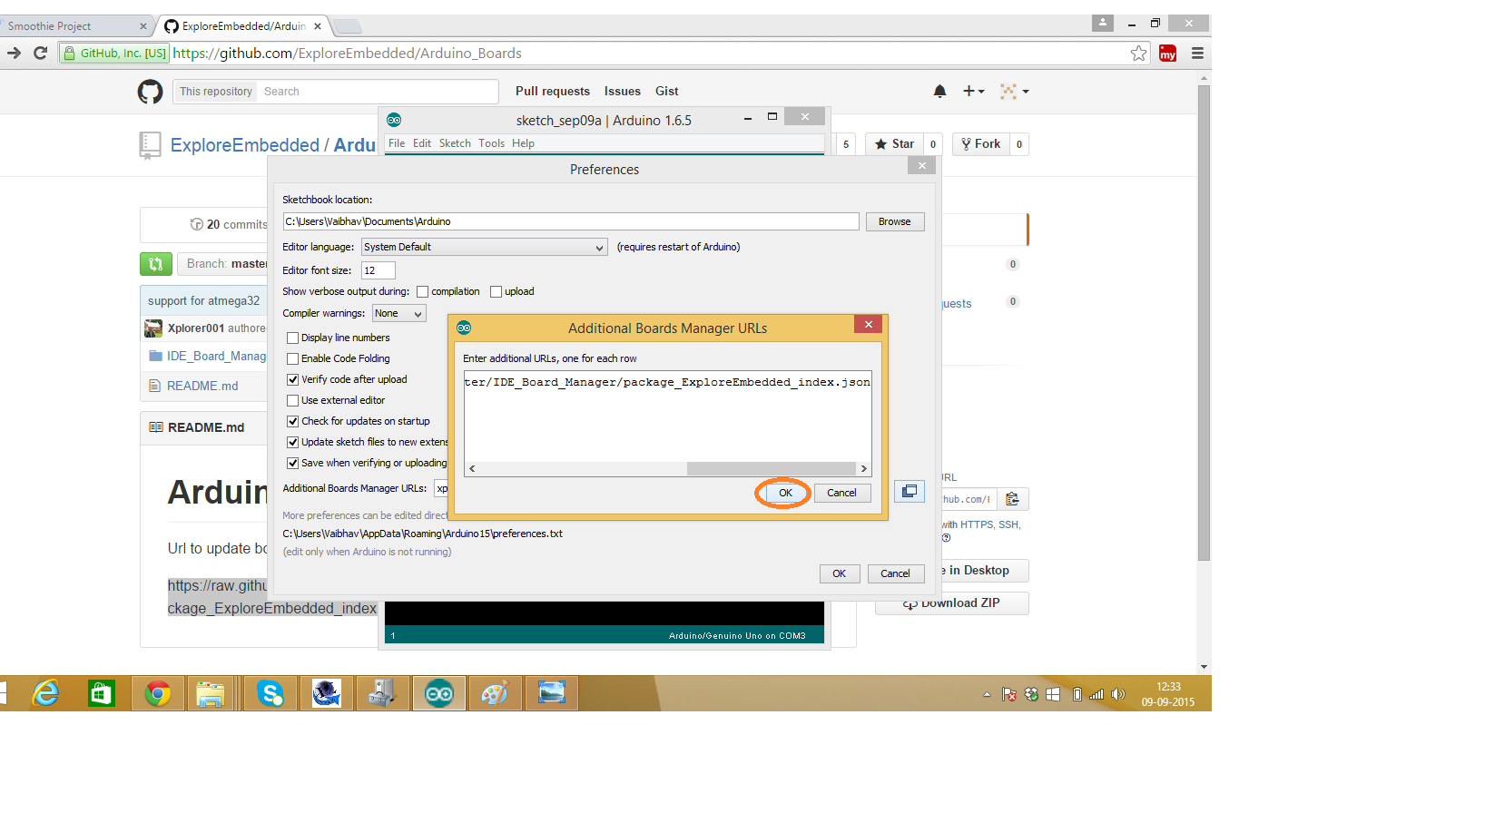1485x813 pixels.
Task: Click the URLs box scroll right arrow
Action: click(863, 469)
